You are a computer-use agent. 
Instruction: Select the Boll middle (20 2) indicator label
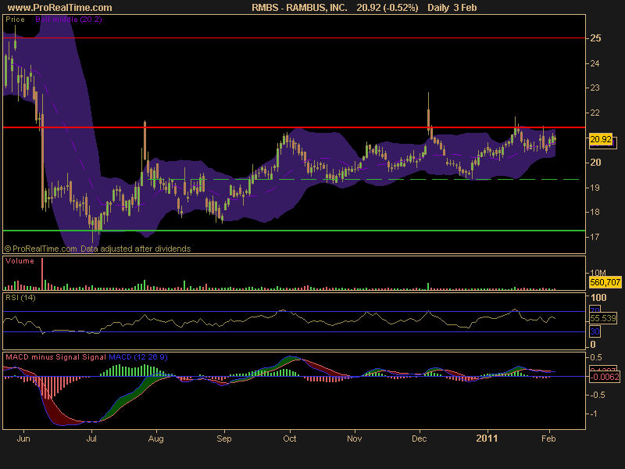pos(69,19)
